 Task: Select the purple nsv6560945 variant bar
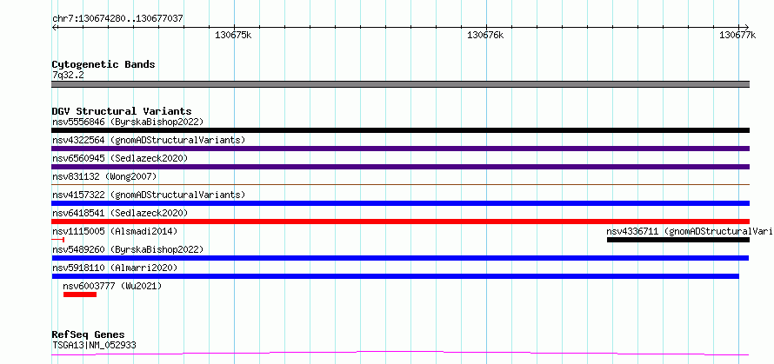[x=400, y=167]
